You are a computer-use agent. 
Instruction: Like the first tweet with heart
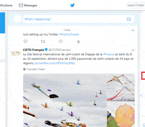[61, 41]
